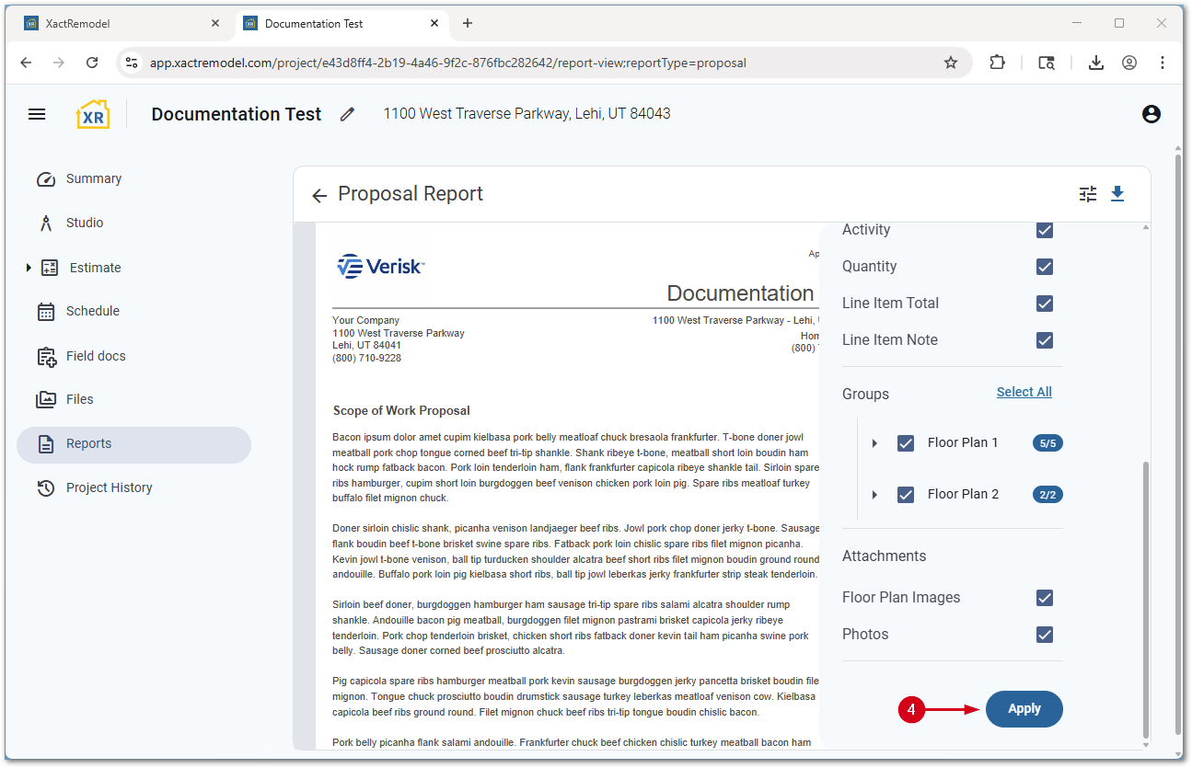Viewport: 1192px width, 768px height.
Task: Toggle the Floor Plan Images checkbox
Action: coord(1044,598)
